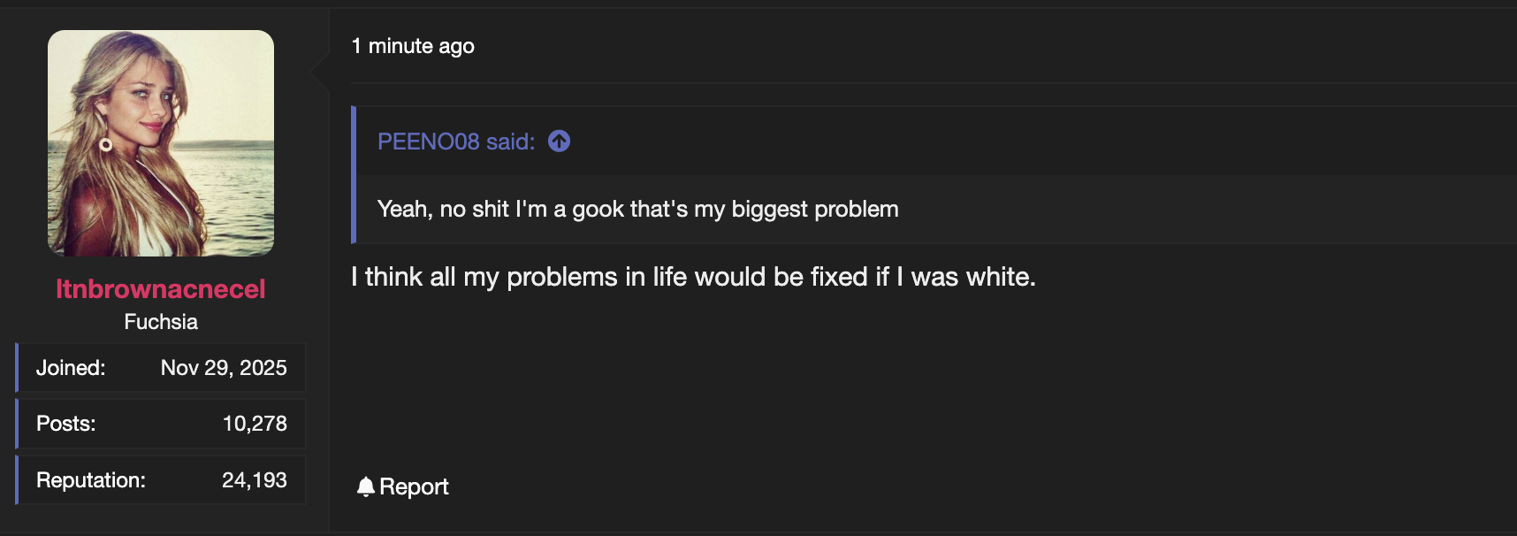The image size is (1517, 536).
Task: Click the upward arrow to jump to quoted post
Action: 559,141
